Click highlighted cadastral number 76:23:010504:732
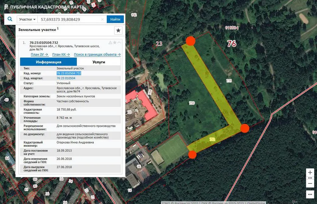This screenshot has height=204, width=317. pos(69,73)
